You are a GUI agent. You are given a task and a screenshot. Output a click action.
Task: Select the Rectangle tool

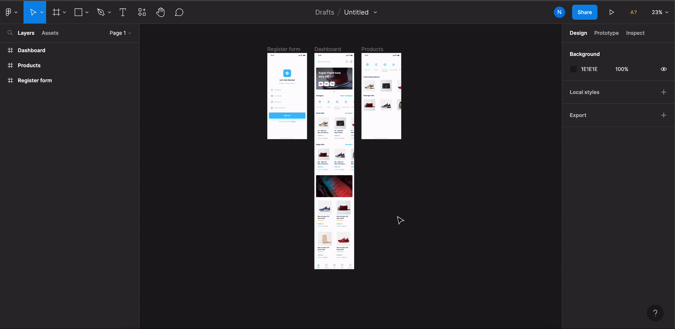pyautogui.click(x=78, y=12)
